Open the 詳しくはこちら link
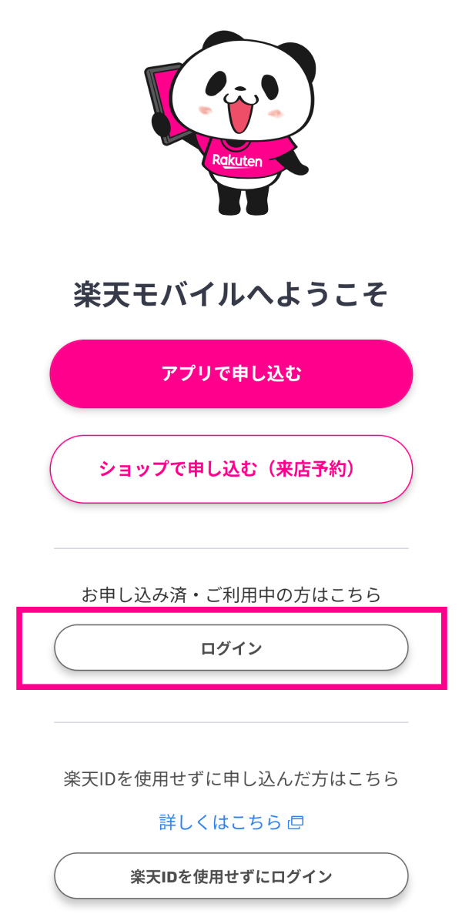The image size is (462, 924). 220,822
